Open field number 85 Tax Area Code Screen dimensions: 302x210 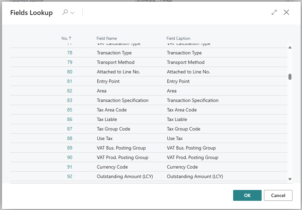(70, 110)
